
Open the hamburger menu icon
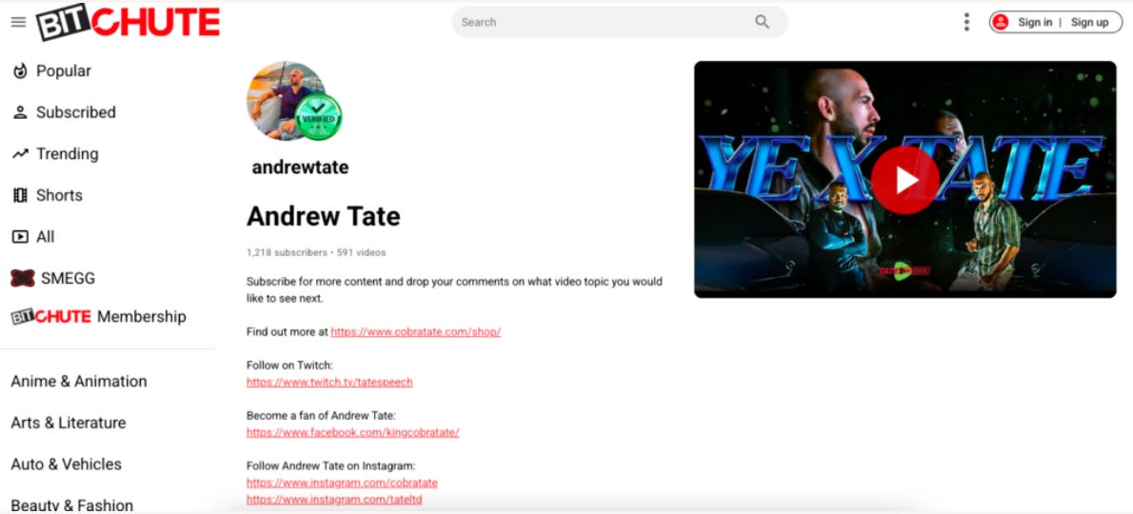coord(19,23)
